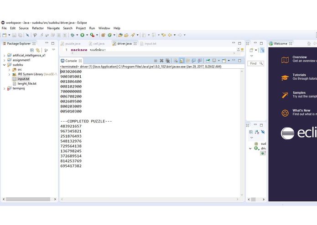Click the New wizard icon in main toolbar

(5, 35)
